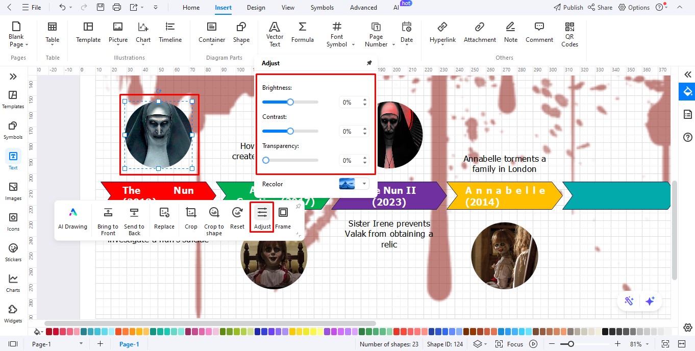Insert a Picture from ribbon
The width and height of the screenshot is (695, 351).
(x=118, y=33)
